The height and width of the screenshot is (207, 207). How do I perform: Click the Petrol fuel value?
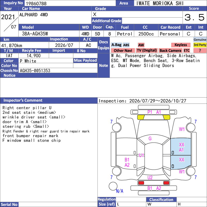[125, 34]
